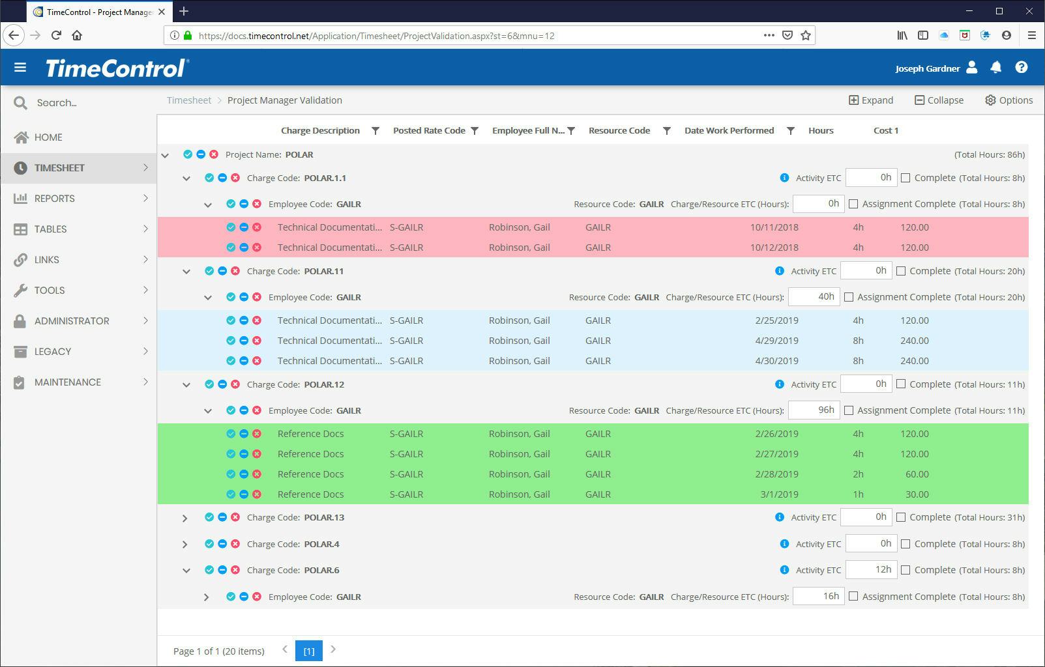1045x667 pixels.
Task: Collapse the Employee Code GAILR group under POLAR.1.1
Action: [208, 204]
